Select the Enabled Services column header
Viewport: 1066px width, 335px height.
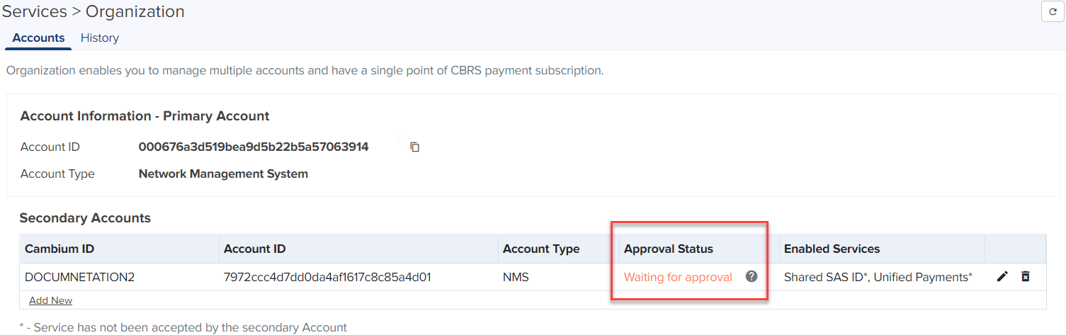pos(832,249)
